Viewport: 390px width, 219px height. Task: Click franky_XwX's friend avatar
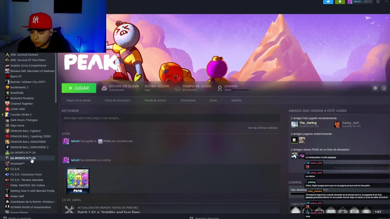[337, 124]
